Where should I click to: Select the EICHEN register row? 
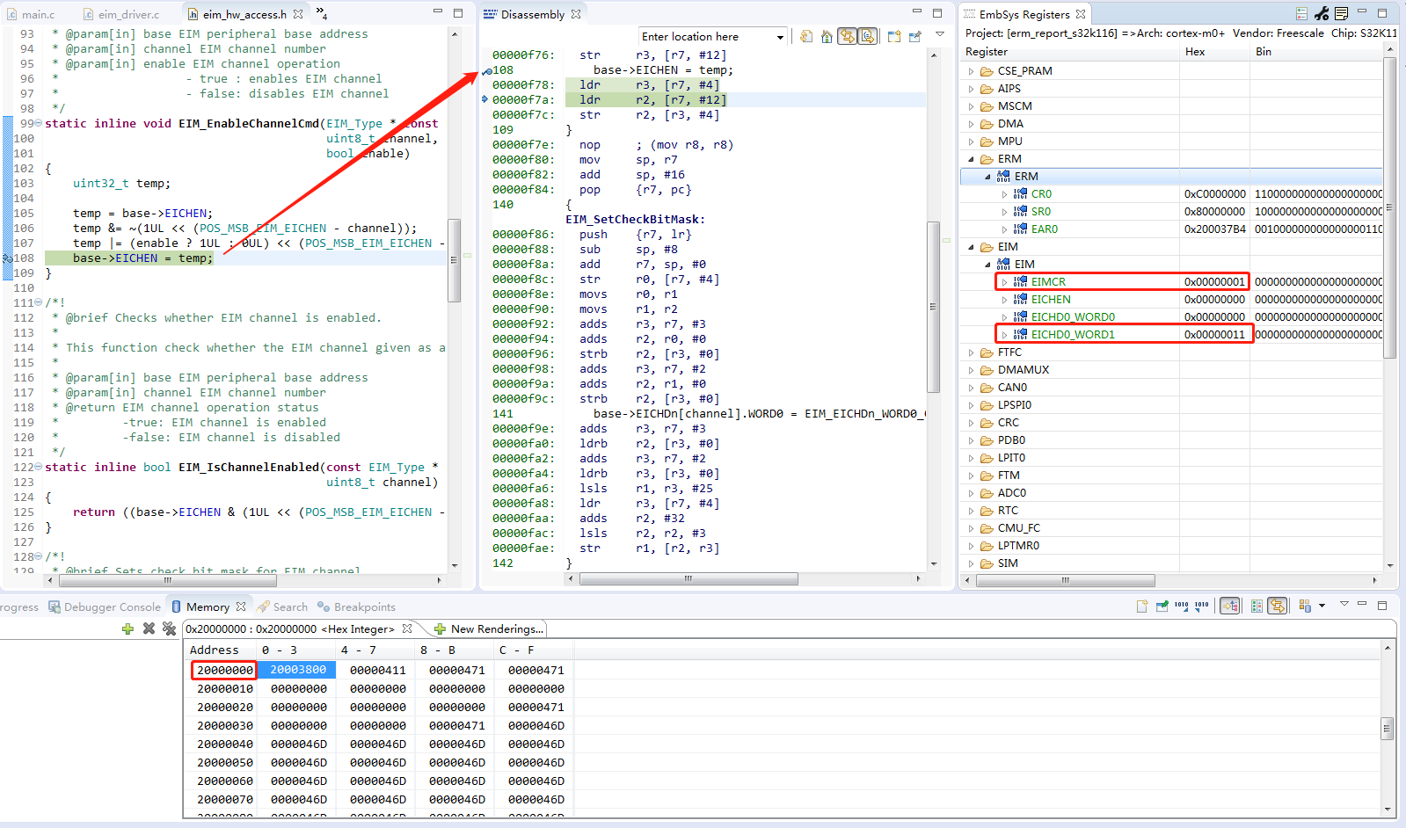[x=1051, y=300]
